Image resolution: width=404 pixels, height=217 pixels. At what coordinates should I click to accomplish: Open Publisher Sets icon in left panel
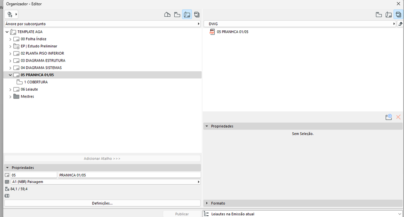pyautogui.click(x=197, y=15)
